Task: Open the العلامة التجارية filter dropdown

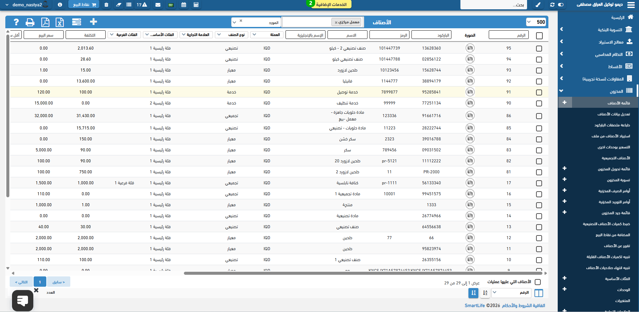Action: pos(196,35)
